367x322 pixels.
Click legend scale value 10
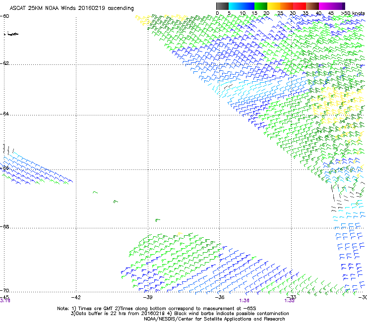coord(243,13)
